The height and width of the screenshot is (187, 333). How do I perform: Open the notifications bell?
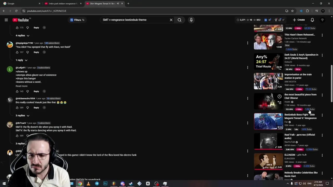point(312,20)
